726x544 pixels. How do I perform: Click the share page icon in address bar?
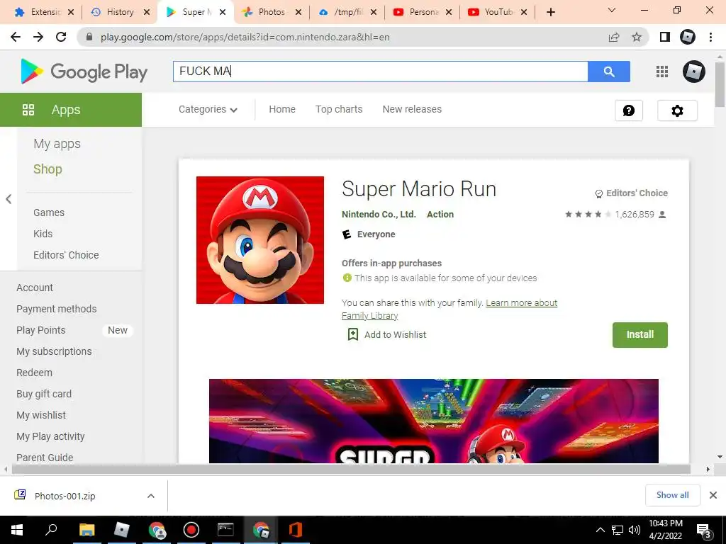click(x=614, y=37)
